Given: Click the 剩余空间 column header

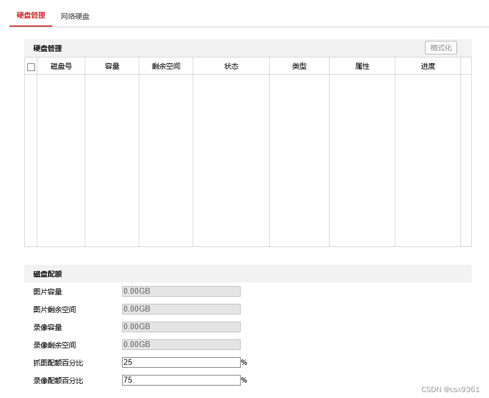Looking at the screenshot, I should pos(166,66).
